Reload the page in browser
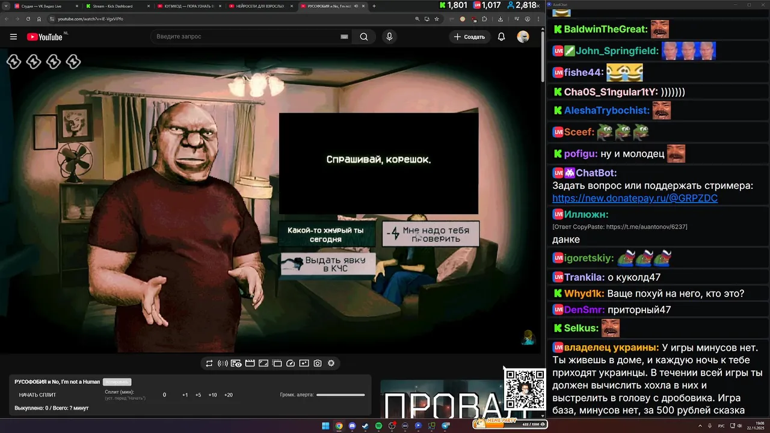This screenshot has height=433, width=770. 28,19
